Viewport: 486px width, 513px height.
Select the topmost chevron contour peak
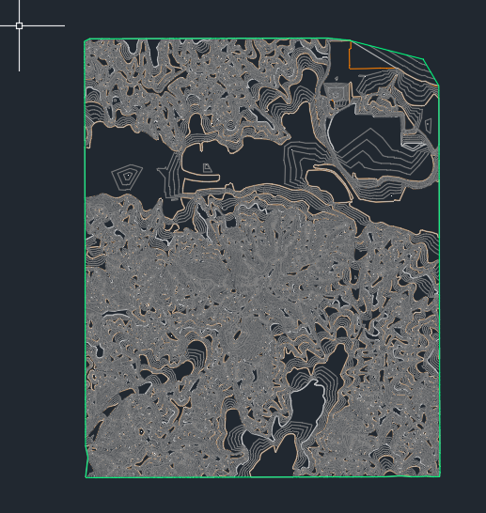[x=370, y=129]
